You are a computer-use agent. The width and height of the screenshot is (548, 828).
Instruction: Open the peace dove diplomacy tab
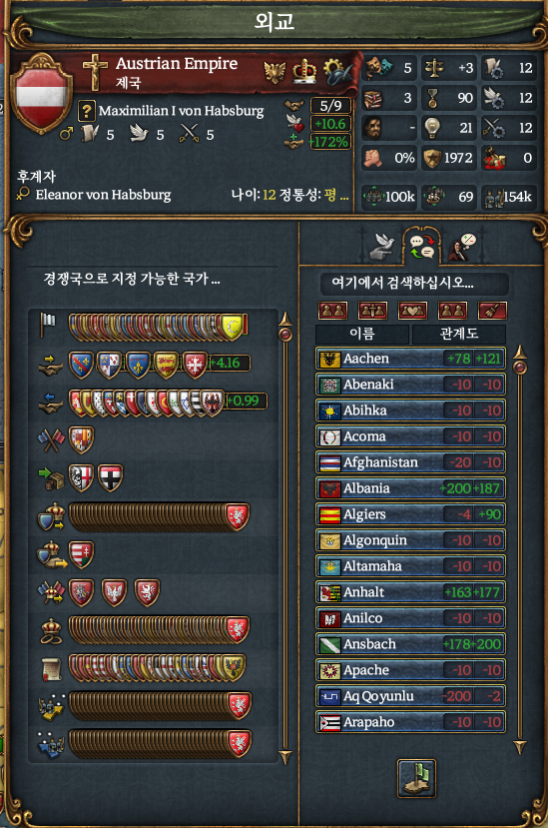click(x=382, y=246)
